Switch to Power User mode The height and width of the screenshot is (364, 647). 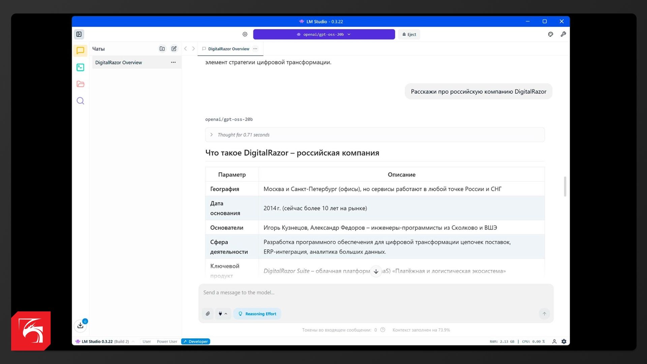[x=167, y=341]
